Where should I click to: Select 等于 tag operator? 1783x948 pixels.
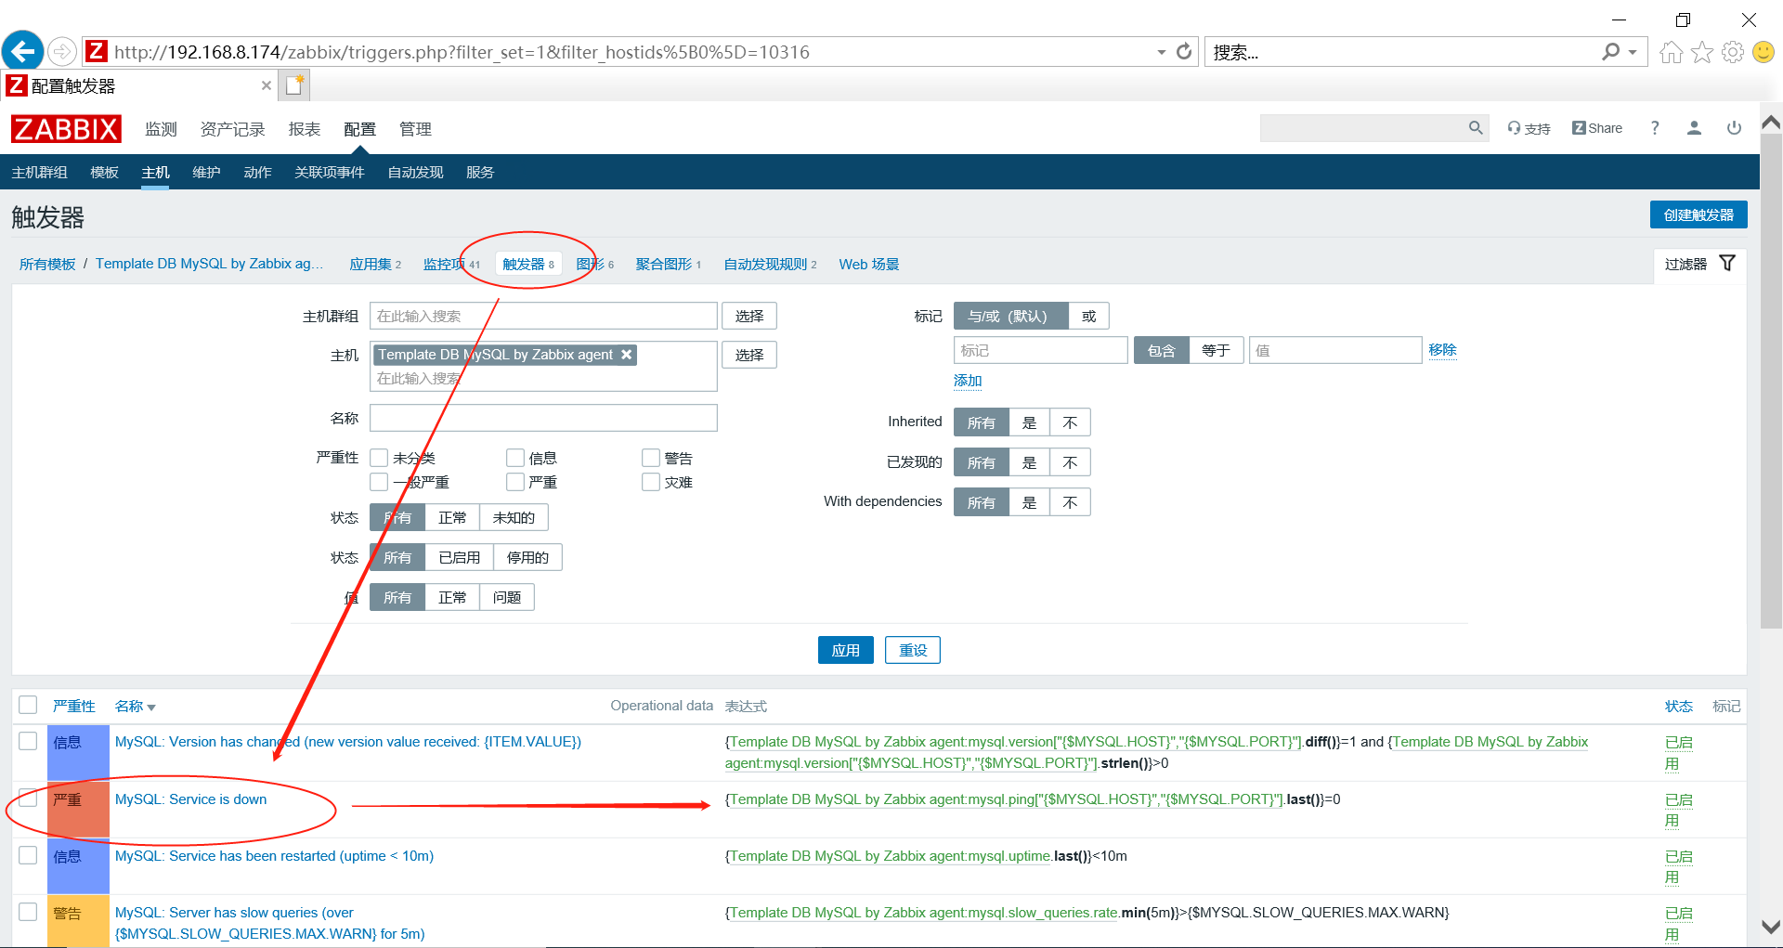tap(1216, 350)
